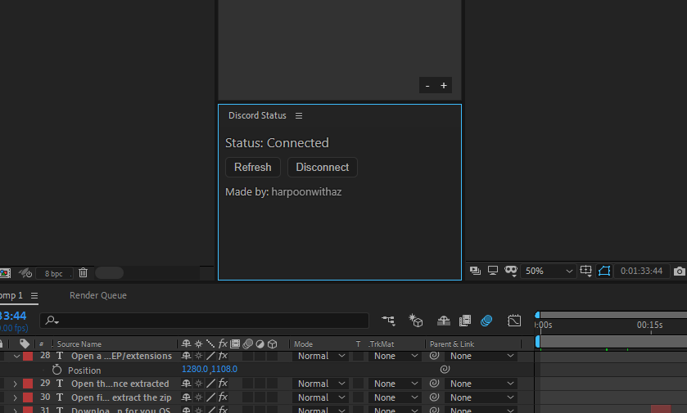Collapse layer 28 properties
The width and height of the screenshot is (687, 413).
pyautogui.click(x=16, y=357)
